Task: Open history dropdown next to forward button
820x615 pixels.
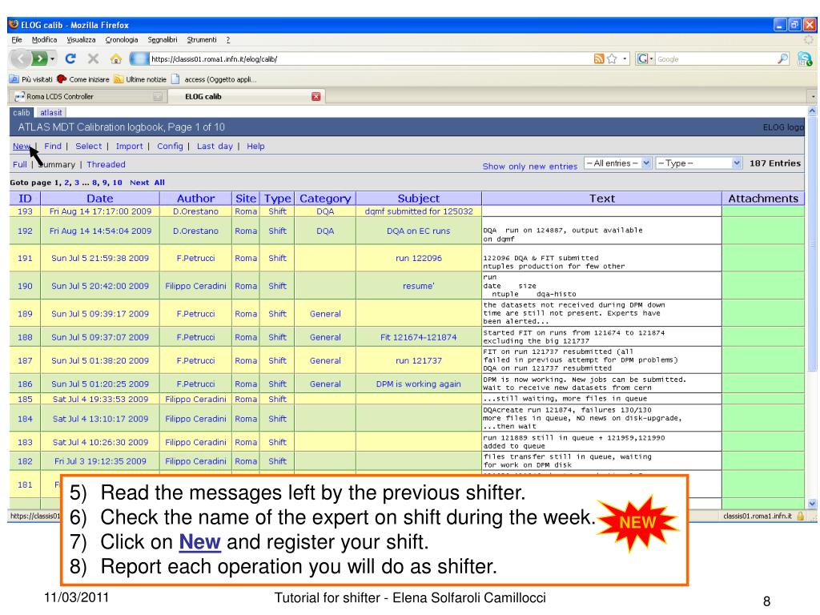Action: [52, 59]
